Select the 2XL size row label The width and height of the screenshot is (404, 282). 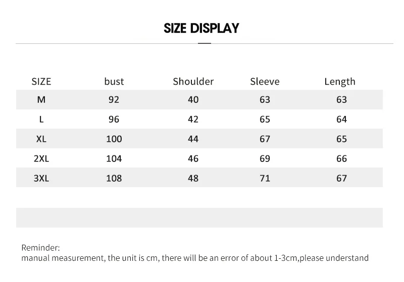(41, 159)
